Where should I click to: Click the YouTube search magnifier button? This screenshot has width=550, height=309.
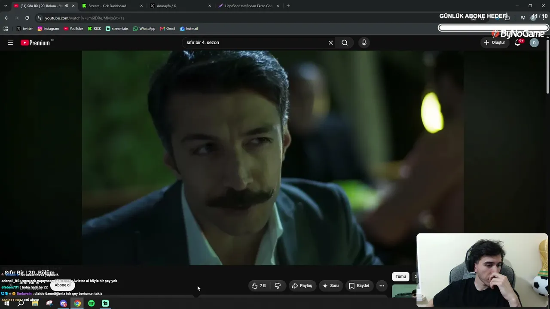(x=345, y=42)
